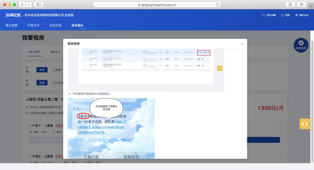This screenshot has width=314, height=170.
Task: Close the 租房指南 dialog
Action: 242,44
